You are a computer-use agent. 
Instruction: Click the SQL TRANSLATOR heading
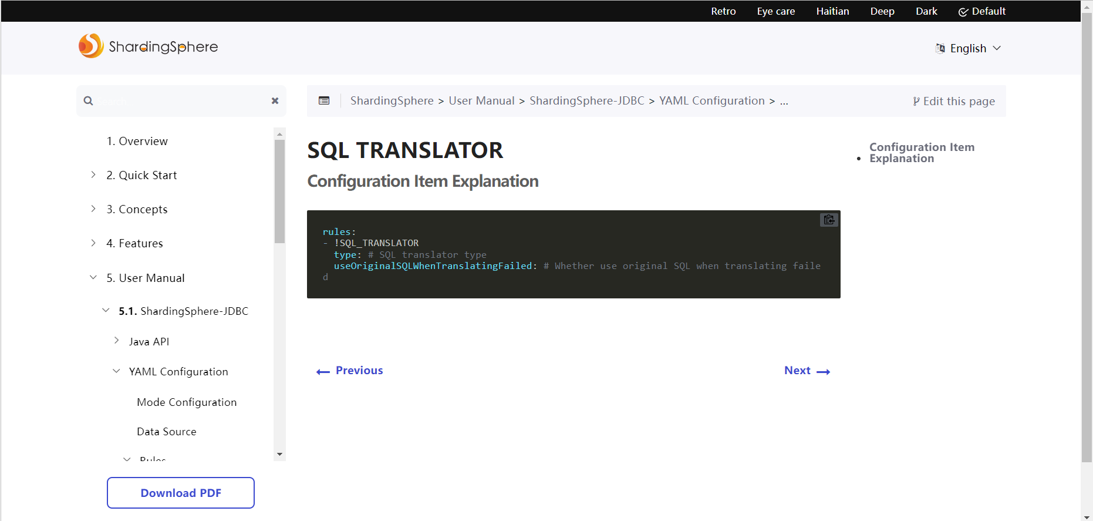(x=405, y=150)
